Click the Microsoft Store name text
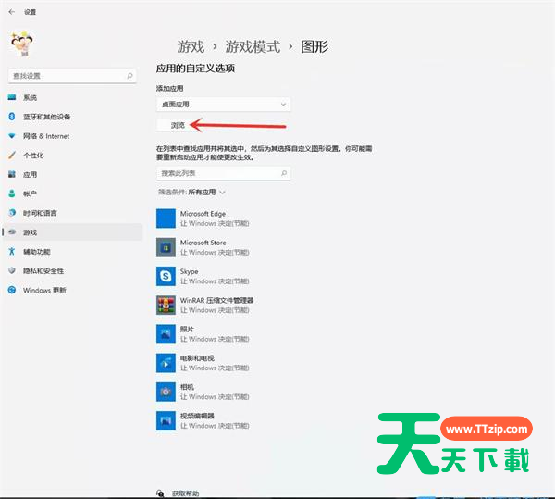The width and height of the screenshot is (555, 499). coord(203,243)
